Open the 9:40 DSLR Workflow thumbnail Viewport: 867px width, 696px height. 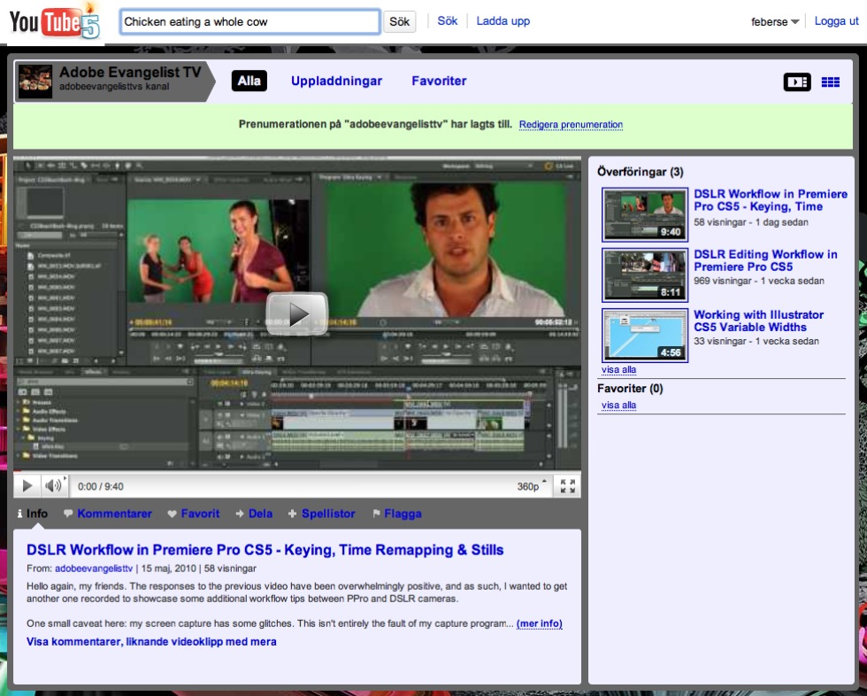(645, 214)
